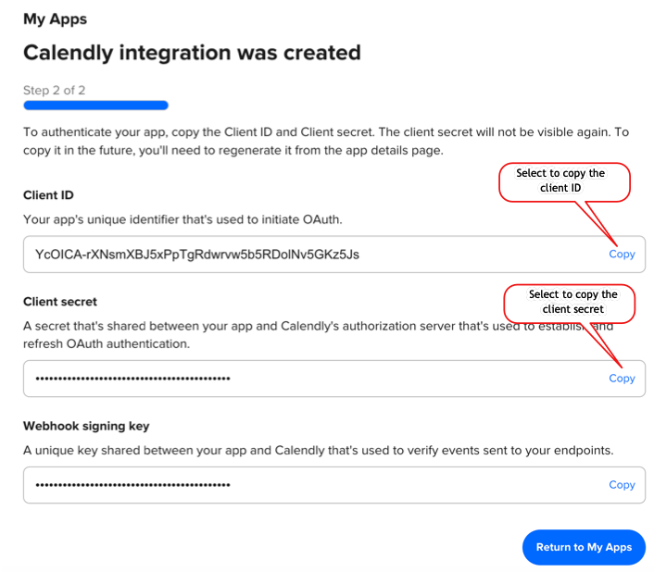
Task: Select the Client ID text field
Action: tap(334, 255)
